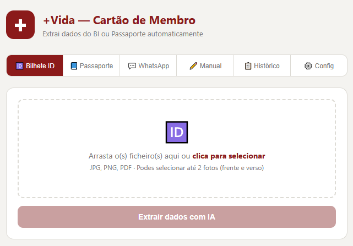Open the Config settings tab
Image resolution: width=353 pixels, height=246 pixels.
coord(319,65)
